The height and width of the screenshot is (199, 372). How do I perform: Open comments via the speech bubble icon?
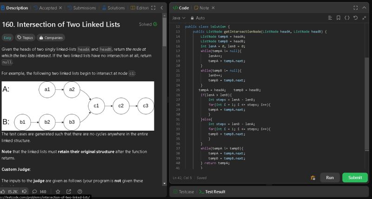[36, 191]
